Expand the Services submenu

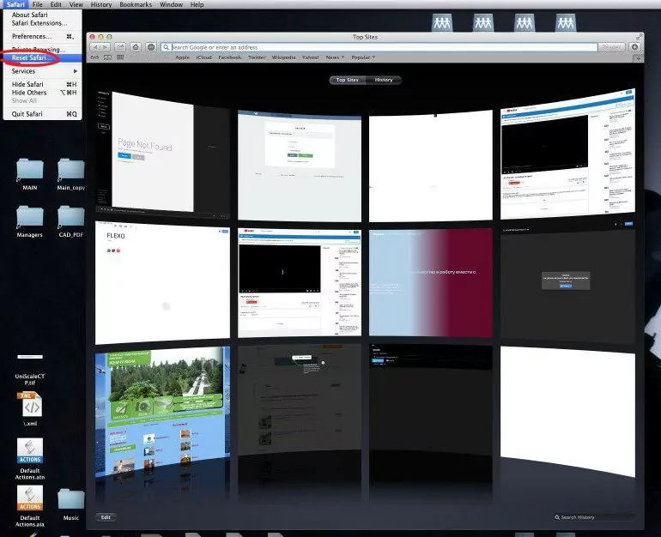point(43,71)
